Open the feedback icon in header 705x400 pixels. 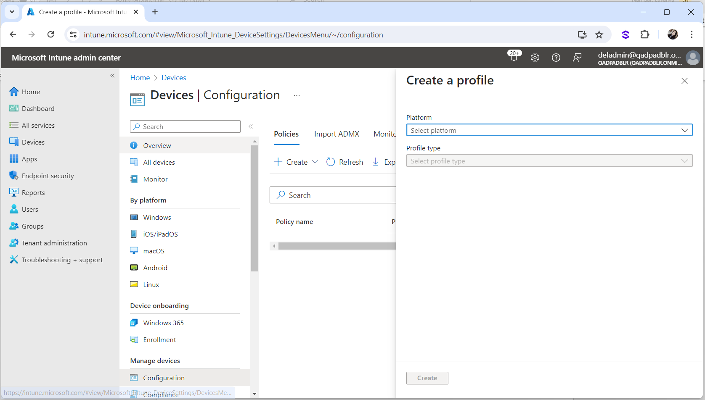(x=577, y=58)
